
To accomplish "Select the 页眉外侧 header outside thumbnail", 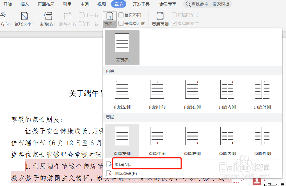I will pos(262,89).
